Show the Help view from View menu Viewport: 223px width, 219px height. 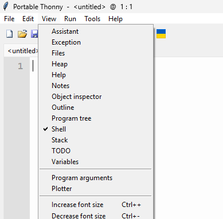click(96, 75)
